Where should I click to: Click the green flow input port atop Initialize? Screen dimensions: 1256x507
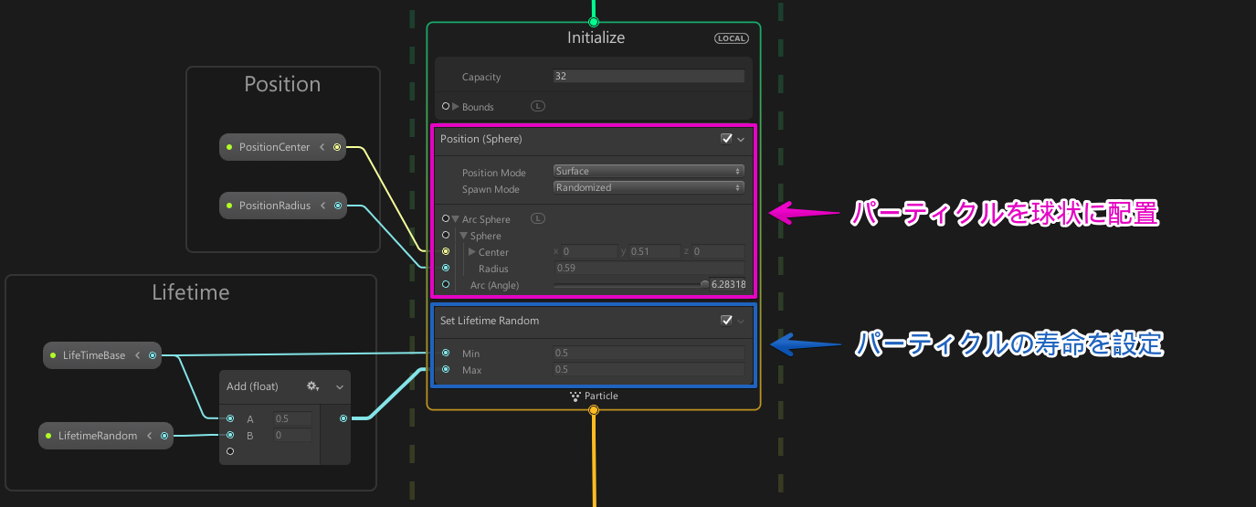(593, 22)
